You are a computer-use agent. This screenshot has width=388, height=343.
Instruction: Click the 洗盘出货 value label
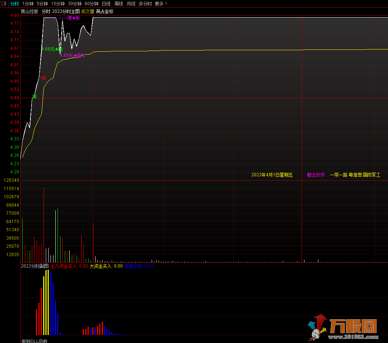pos(138,266)
